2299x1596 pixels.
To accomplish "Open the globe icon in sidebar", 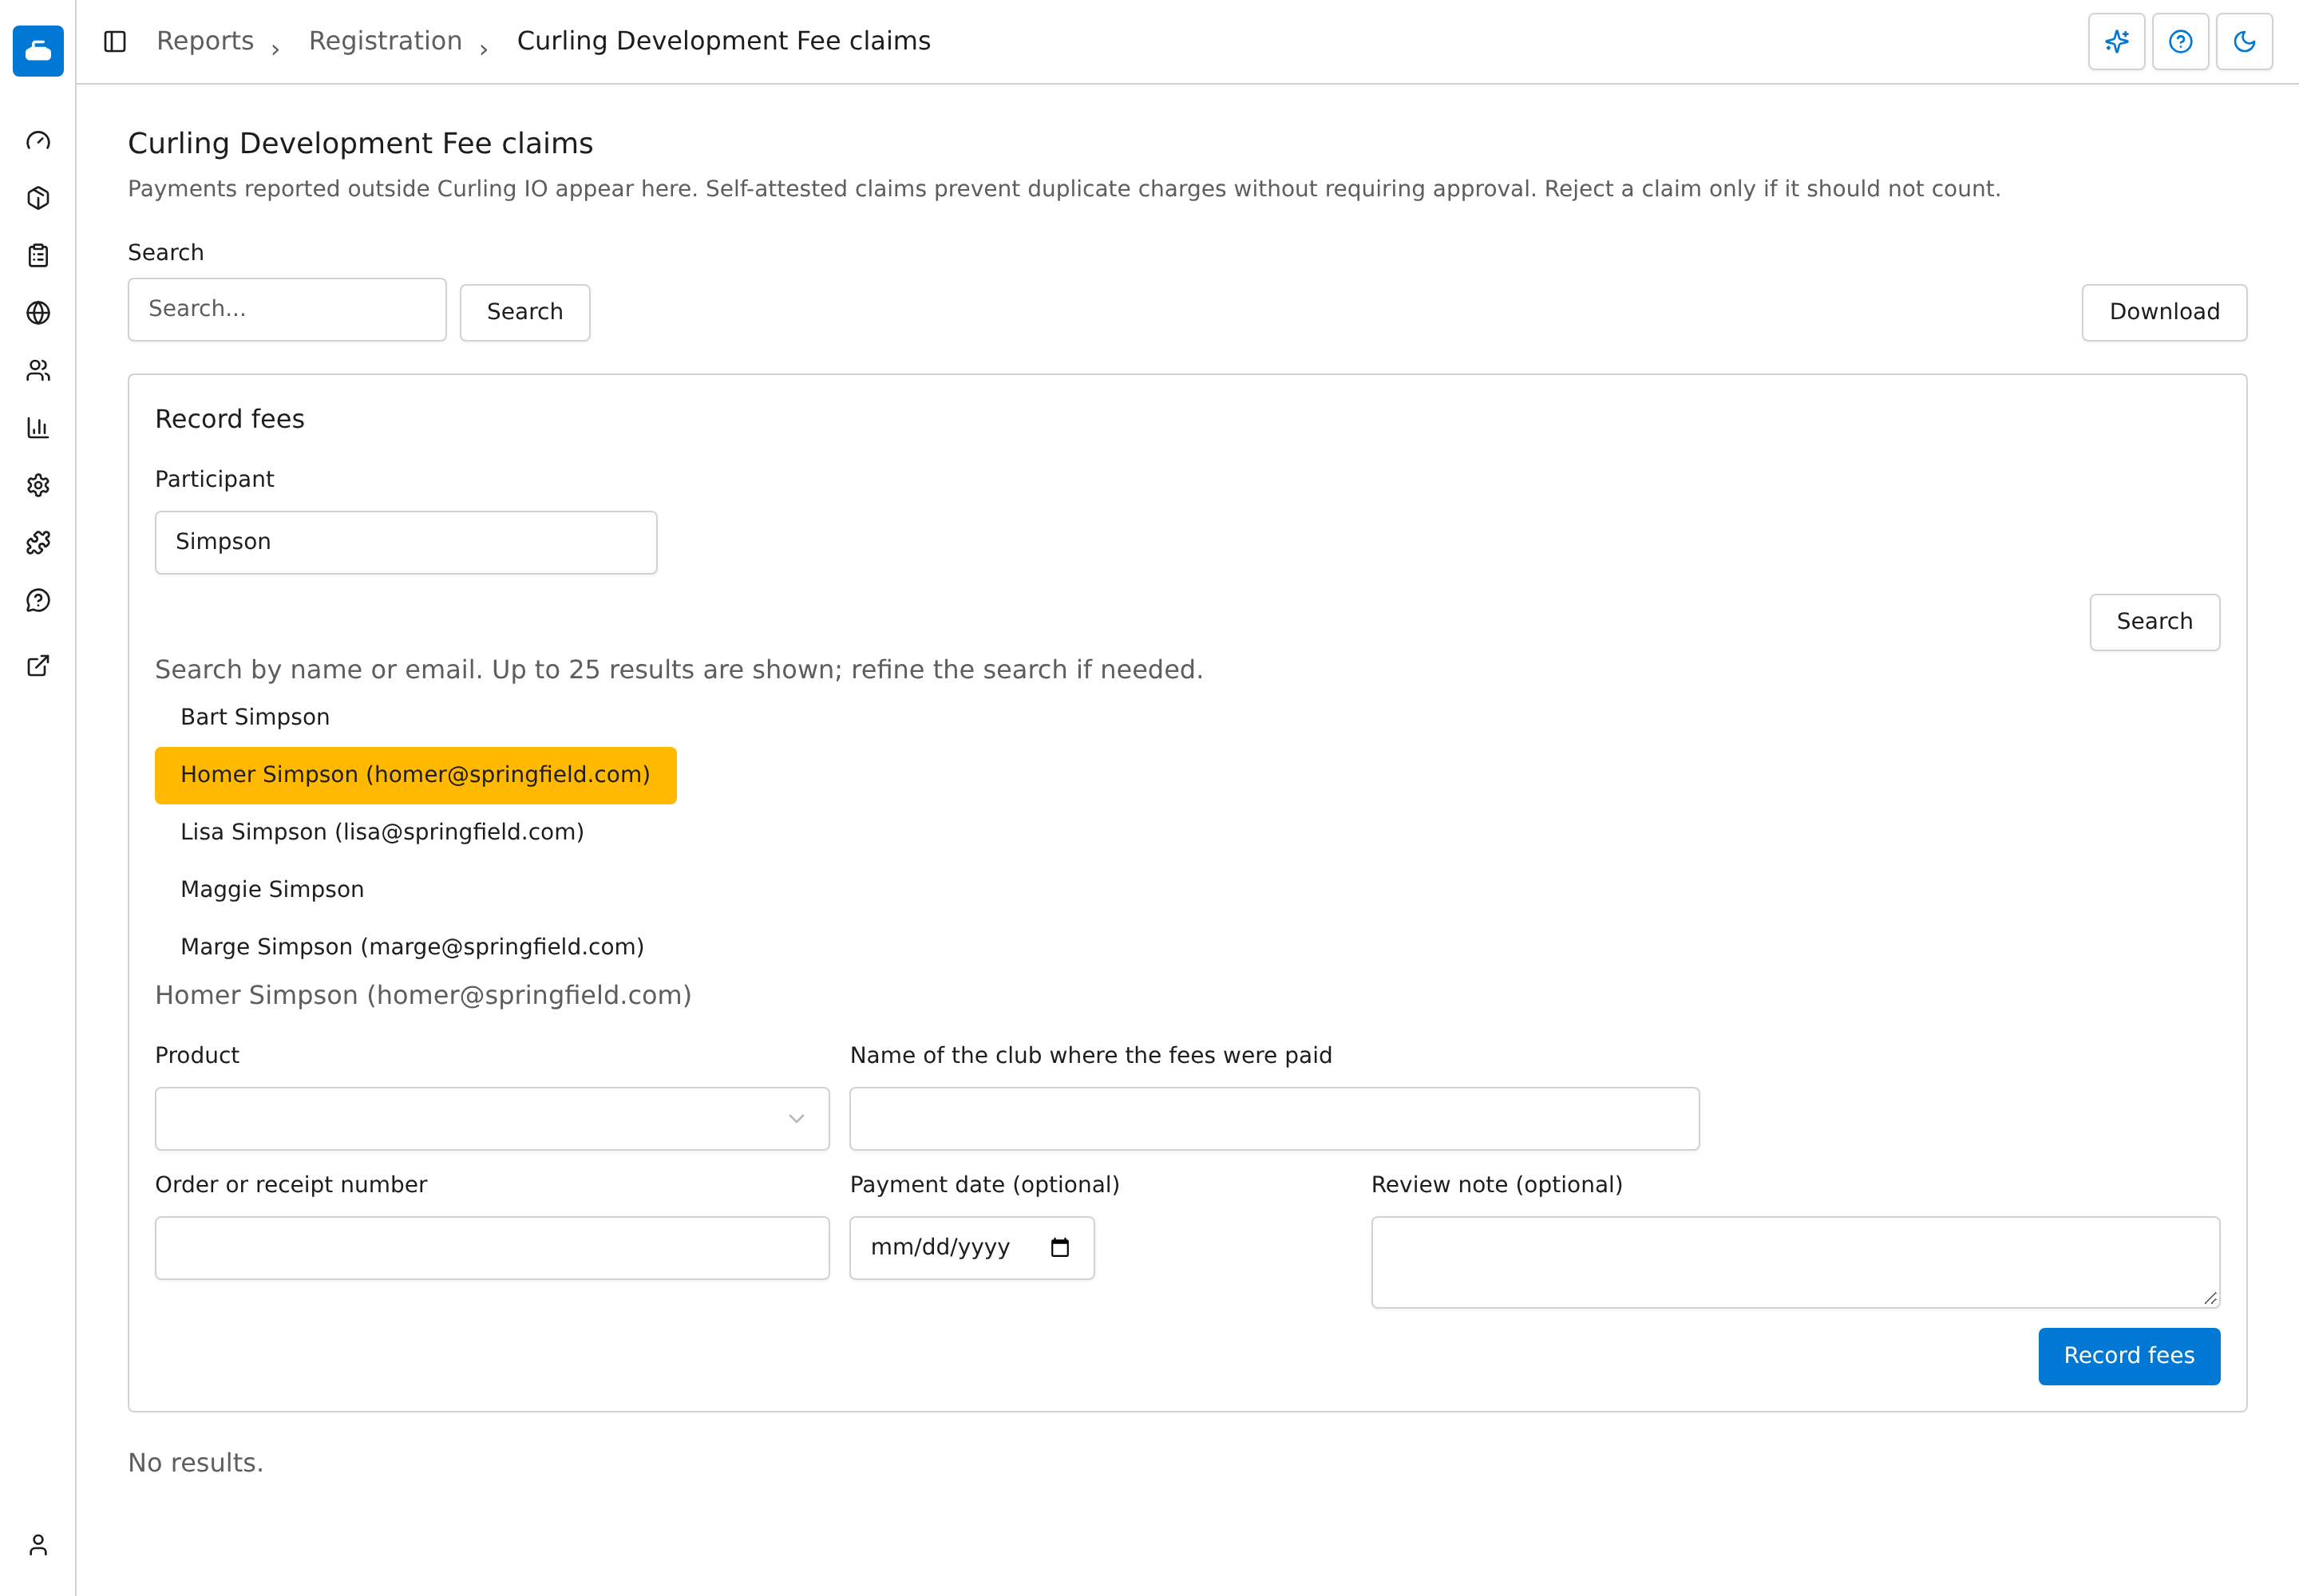I will pyautogui.click(x=38, y=313).
